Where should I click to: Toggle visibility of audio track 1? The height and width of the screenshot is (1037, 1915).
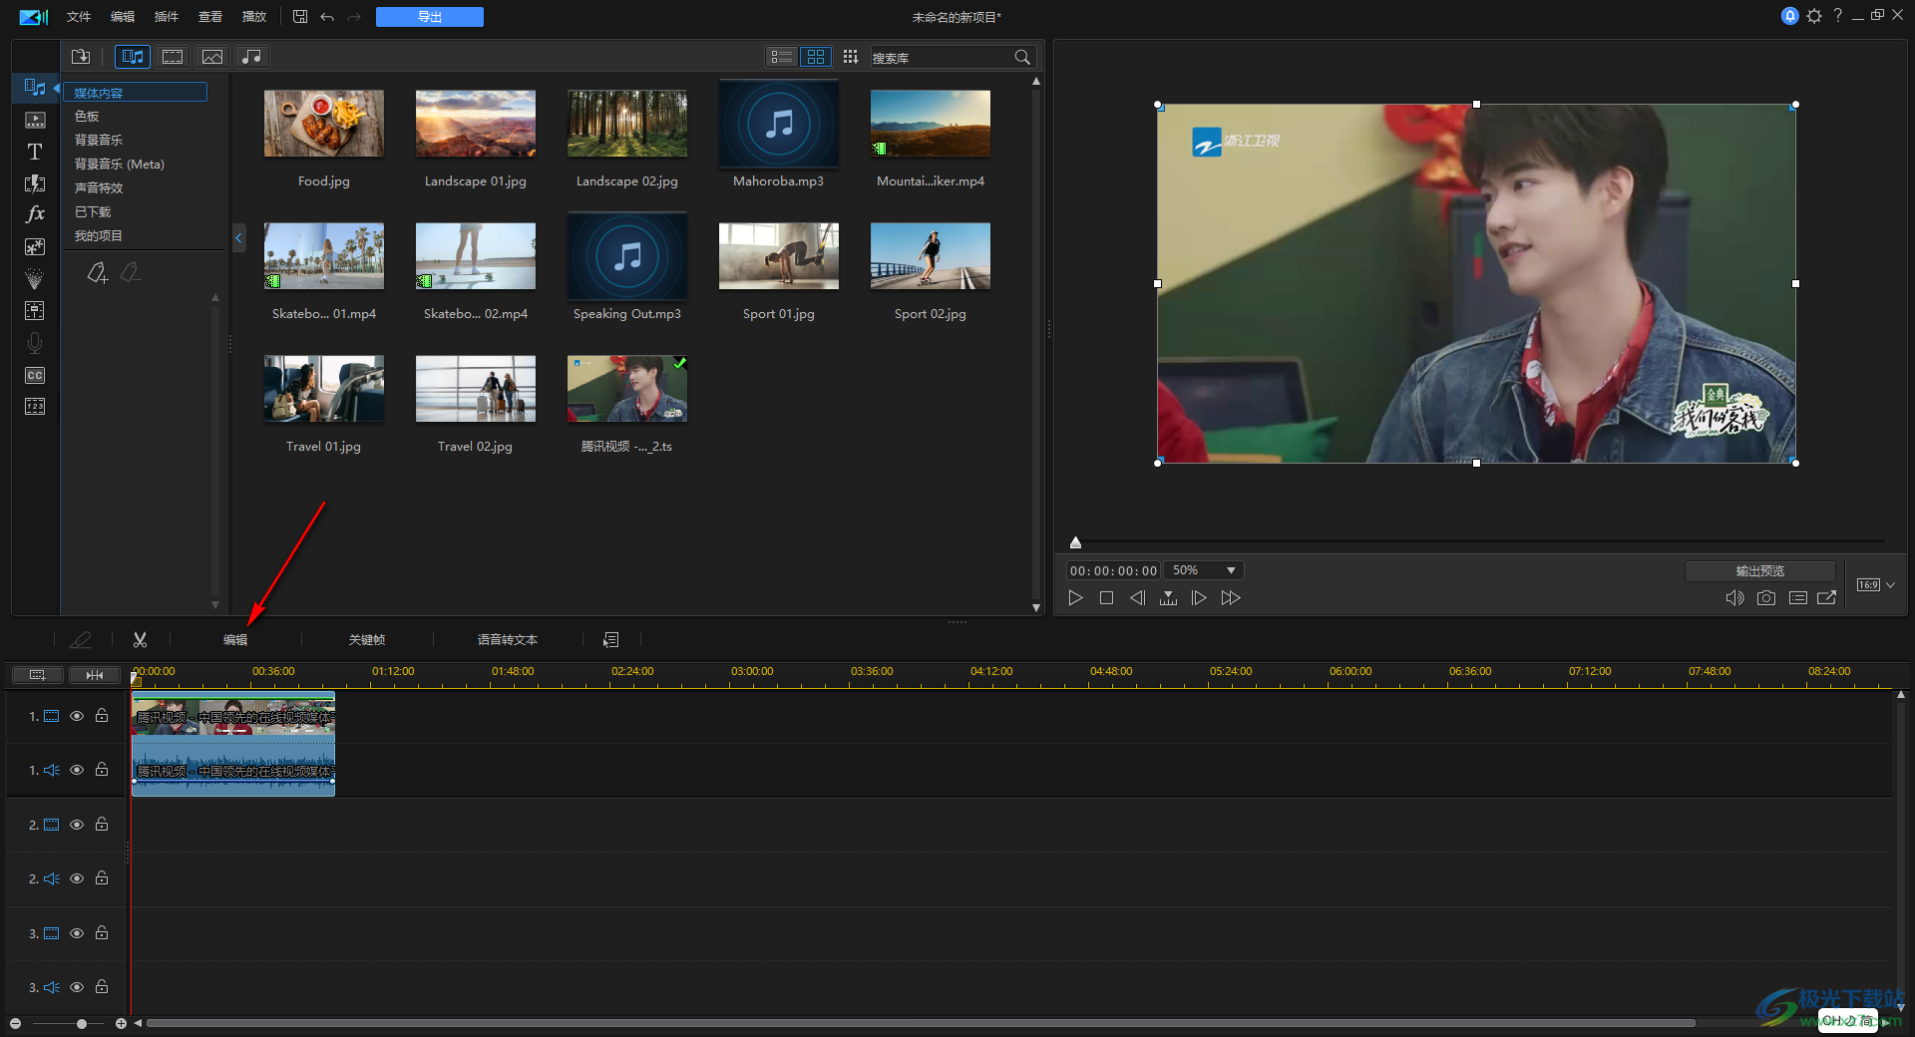pos(77,770)
